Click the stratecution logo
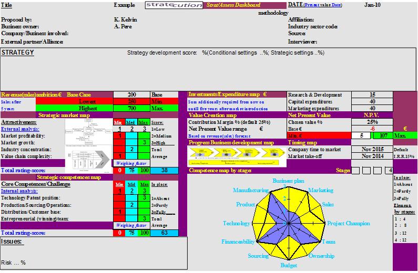 click(x=164, y=5)
